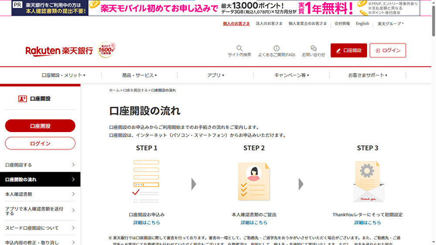Viewport: 436px width, 245px height.
Task: Click the 1600万 accounts badge icon
Action: tap(106, 50)
